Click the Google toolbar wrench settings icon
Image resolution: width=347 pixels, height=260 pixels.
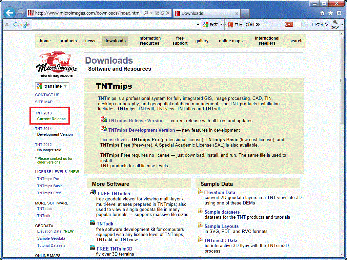point(335,22)
